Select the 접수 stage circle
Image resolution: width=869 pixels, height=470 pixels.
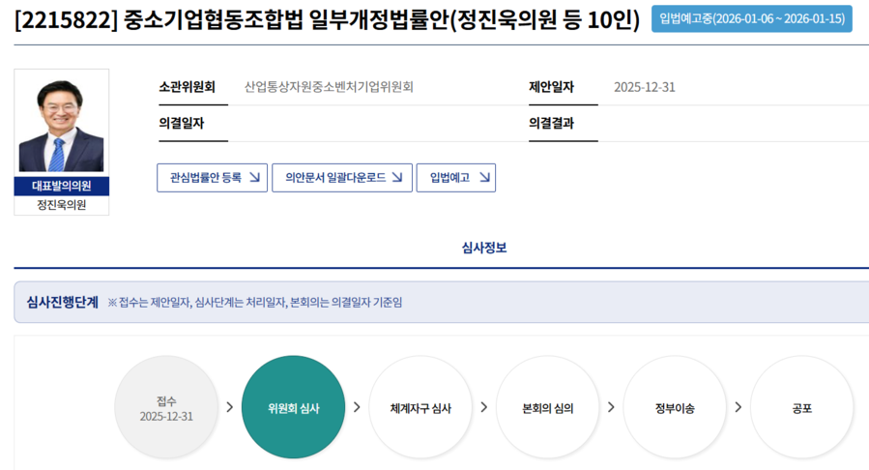coord(166,407)
